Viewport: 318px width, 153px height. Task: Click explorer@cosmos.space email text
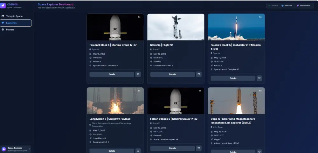click(17, 150)
